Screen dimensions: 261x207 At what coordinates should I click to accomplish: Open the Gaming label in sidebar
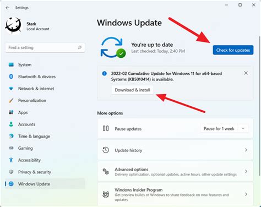pyautogui.click(x=25, y=148)
